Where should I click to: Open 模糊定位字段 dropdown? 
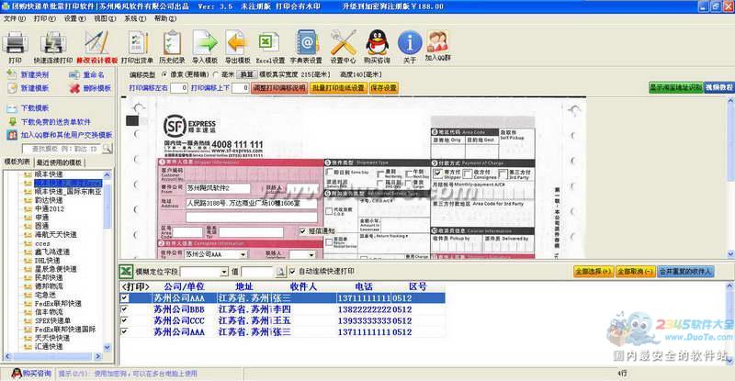tap(224, 272)
